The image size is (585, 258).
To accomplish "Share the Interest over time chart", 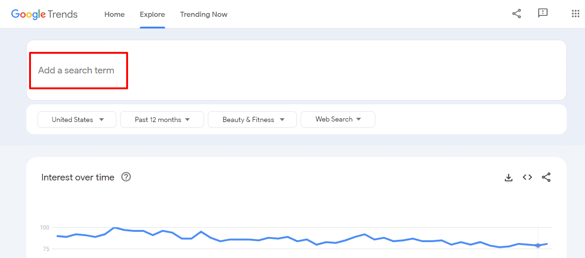I will 546,178.
